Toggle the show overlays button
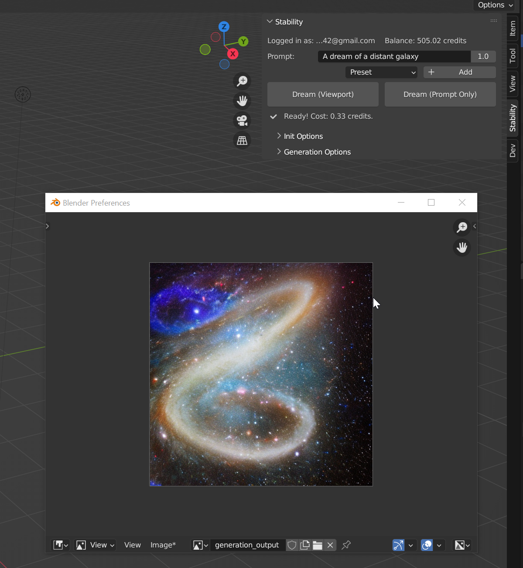This screenshot has height=568, width=523. pos(427,545)
